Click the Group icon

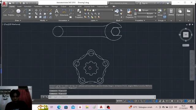(160, 12)
